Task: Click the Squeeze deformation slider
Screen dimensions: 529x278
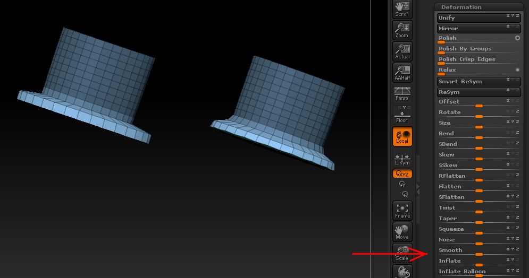Action: point(478,230)
